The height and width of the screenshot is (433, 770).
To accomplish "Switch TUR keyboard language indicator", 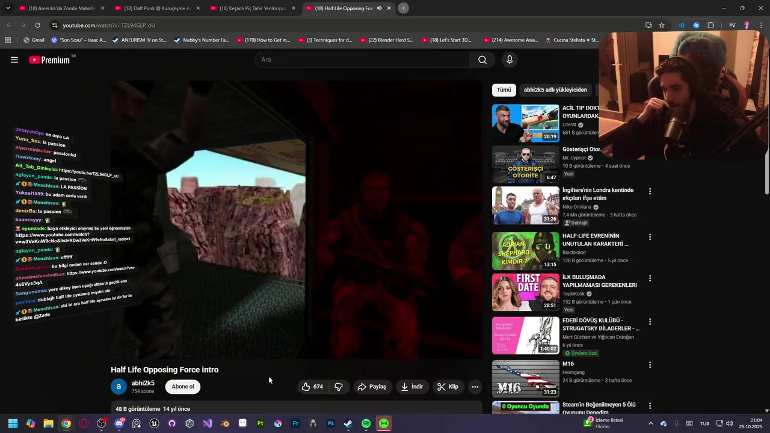I will point(704,423).
